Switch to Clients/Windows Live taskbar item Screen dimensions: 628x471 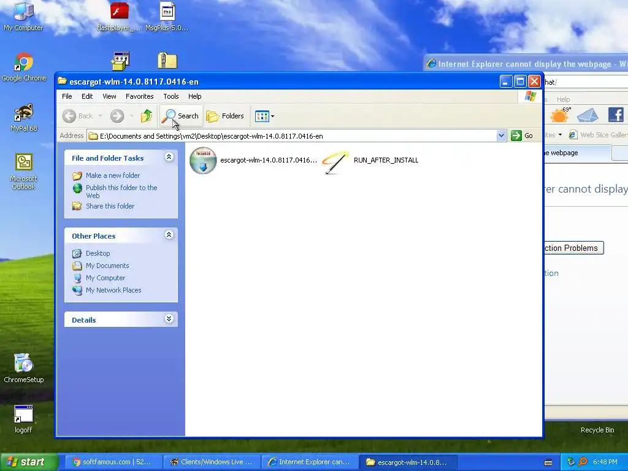pos(212,462)
